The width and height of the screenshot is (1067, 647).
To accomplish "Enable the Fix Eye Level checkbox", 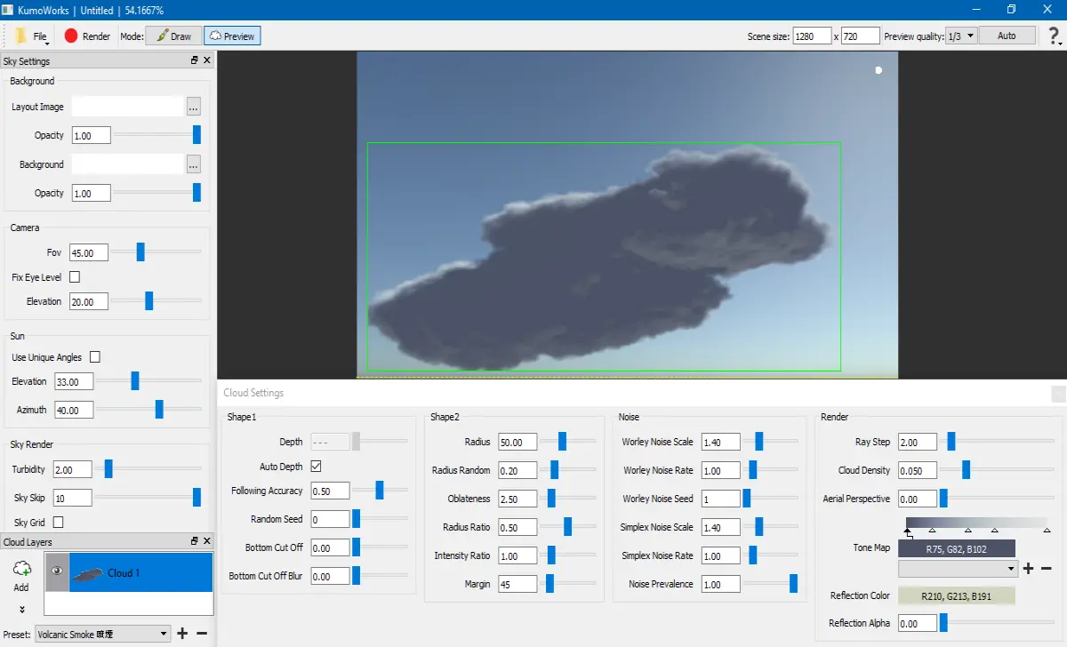I will point(75,277).
